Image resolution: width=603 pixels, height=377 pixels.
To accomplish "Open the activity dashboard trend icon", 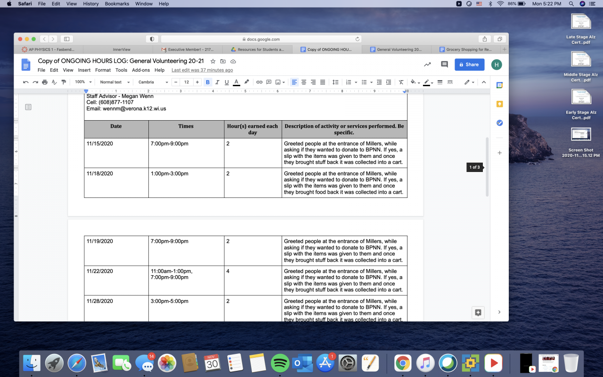I will click(x=427, y=65).
